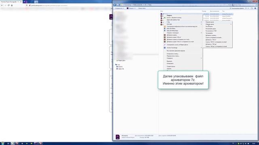Click the browser address bar URL

49,5
